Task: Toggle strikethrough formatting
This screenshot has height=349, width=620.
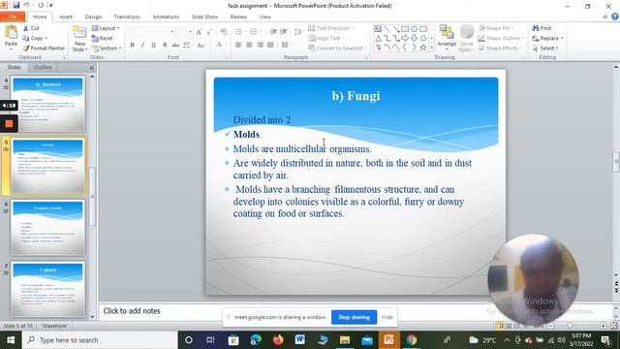Action: click(x=175, y=45)
